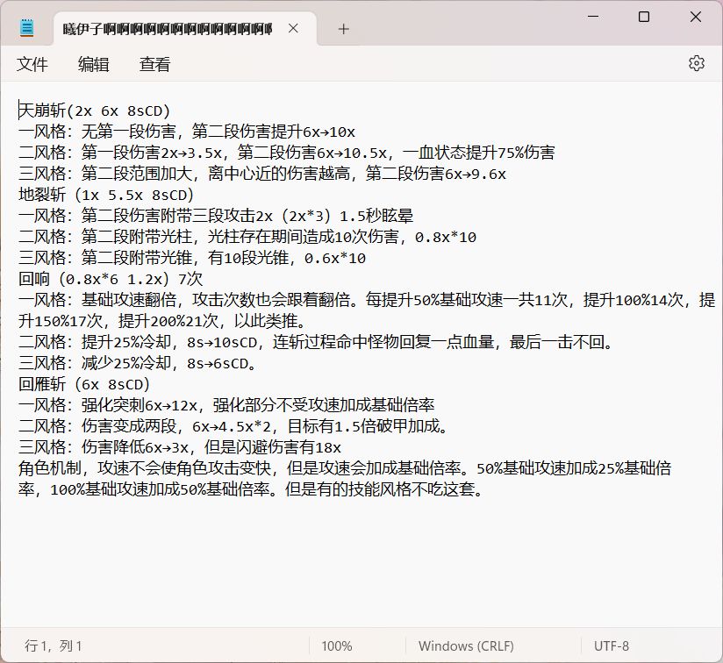Place cursor in line 天崩斩(2x 6x 8sCD)
Screen dimensions: 723x663
click(95, 111)
